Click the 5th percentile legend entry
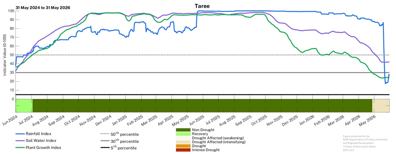This screenshot has width=396, height=154. point(119,148)
